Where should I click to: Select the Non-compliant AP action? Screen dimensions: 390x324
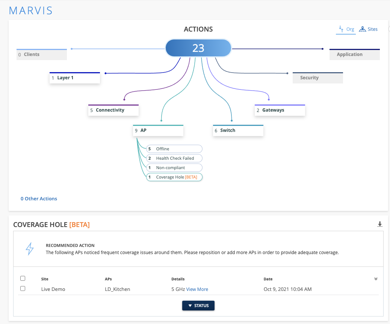tap(174, 168)
